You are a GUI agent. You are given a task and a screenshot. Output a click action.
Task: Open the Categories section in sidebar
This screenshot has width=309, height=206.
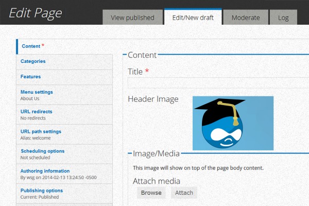coord(33,61)
